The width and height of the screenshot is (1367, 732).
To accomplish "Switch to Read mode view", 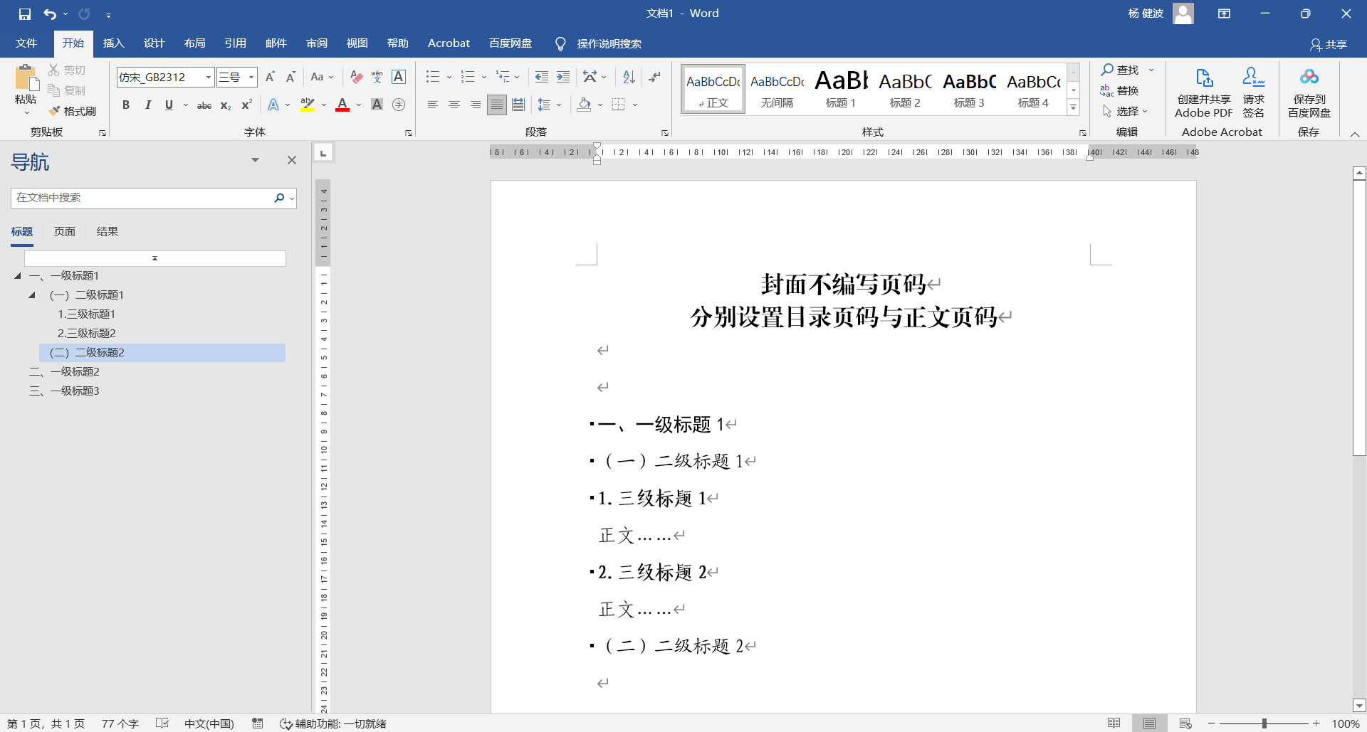I will pyautogui.click(x=1114, y=723).
